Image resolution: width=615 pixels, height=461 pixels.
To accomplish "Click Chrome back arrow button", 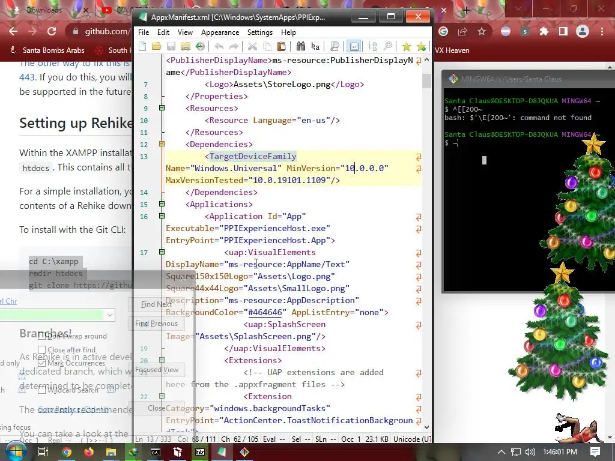I will 13,31.
